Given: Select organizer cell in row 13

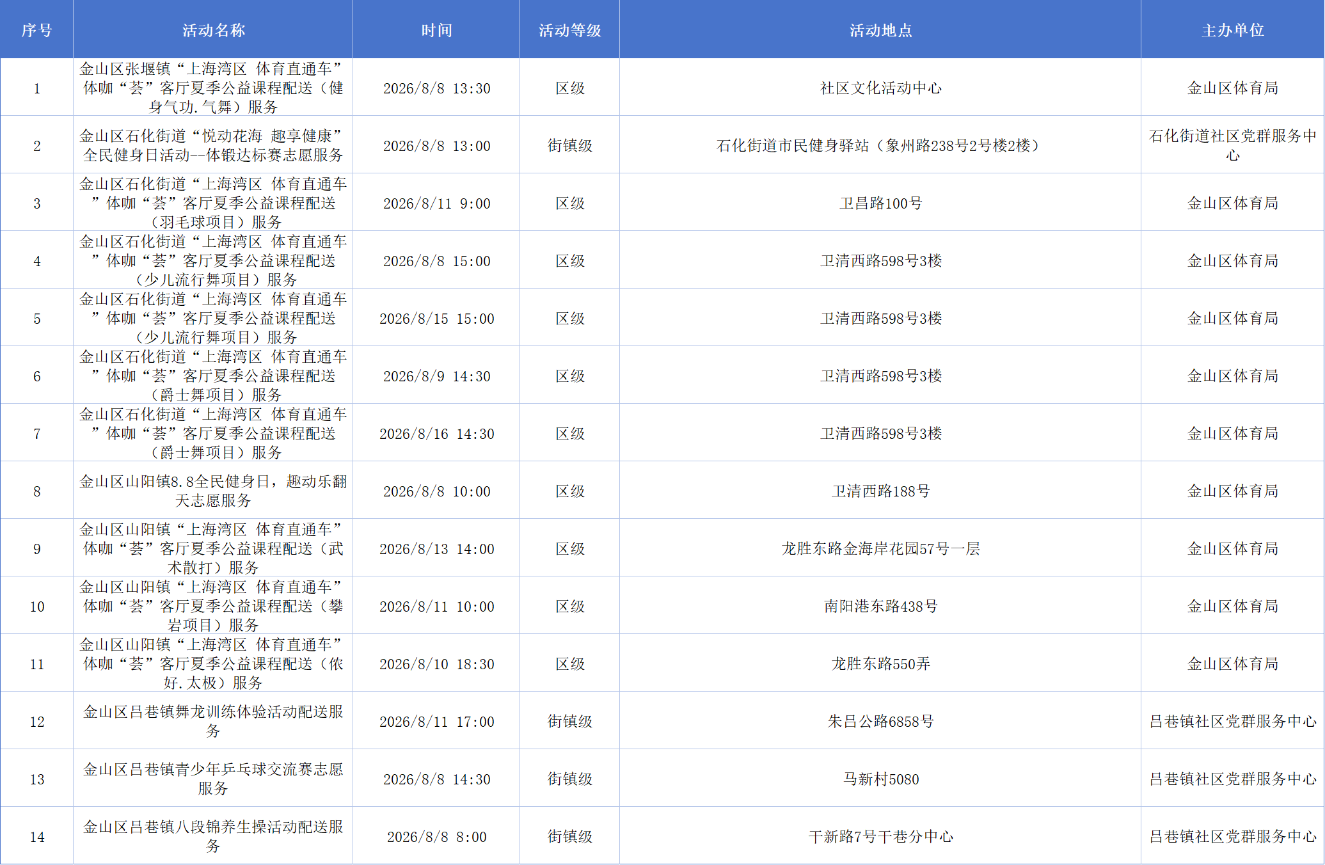Looking at the screenshot, I should 1233,779.
